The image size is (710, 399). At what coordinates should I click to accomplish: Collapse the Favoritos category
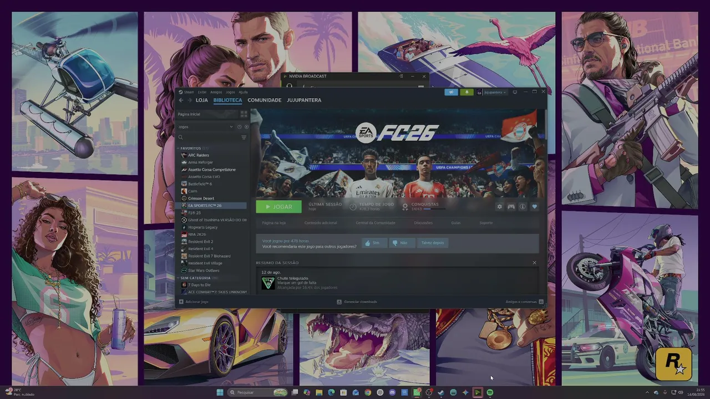click(x=178, y=149)
